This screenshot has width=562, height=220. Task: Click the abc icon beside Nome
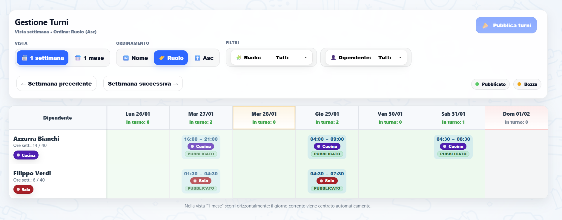point(126,58)
